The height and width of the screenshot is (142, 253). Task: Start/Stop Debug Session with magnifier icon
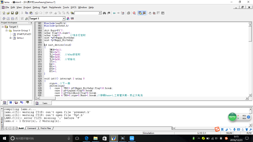point(134,13)
